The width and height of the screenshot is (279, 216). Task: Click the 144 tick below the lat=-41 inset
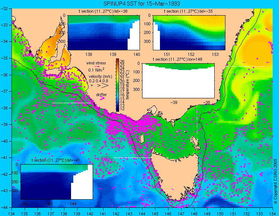[x=73, y=204]
